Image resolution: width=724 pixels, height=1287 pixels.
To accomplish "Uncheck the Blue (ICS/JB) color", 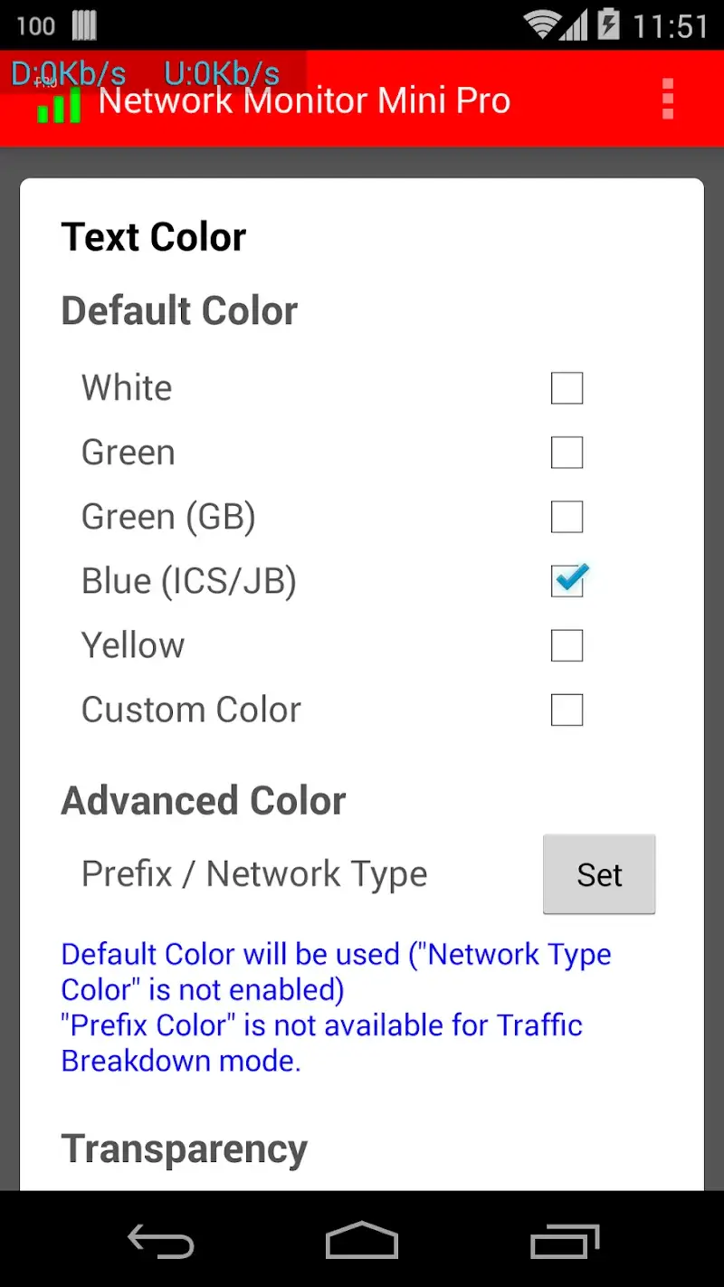I will click(567, 581).
